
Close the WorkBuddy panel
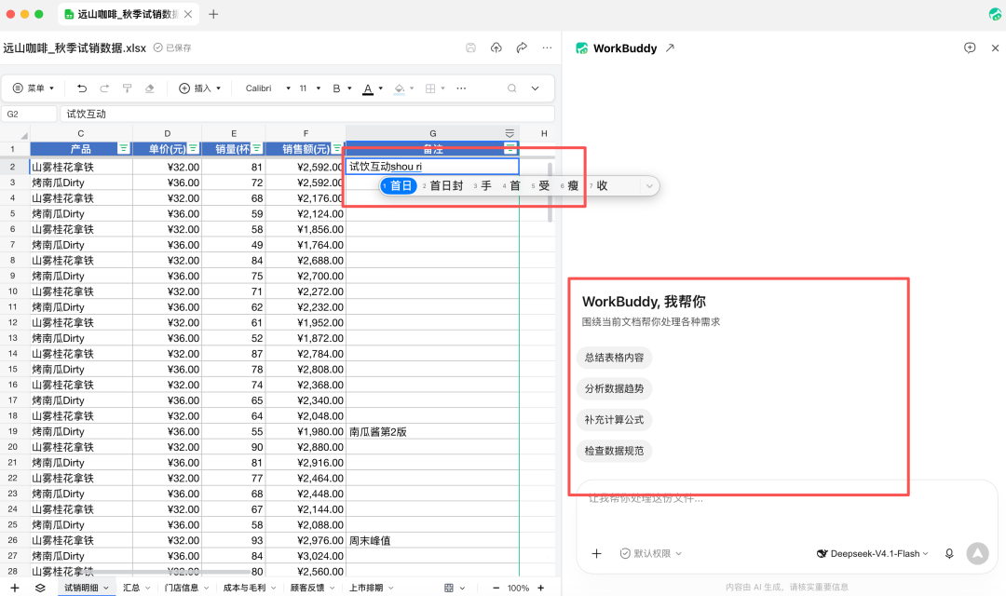pyautogui.click(x=995, y=47)
